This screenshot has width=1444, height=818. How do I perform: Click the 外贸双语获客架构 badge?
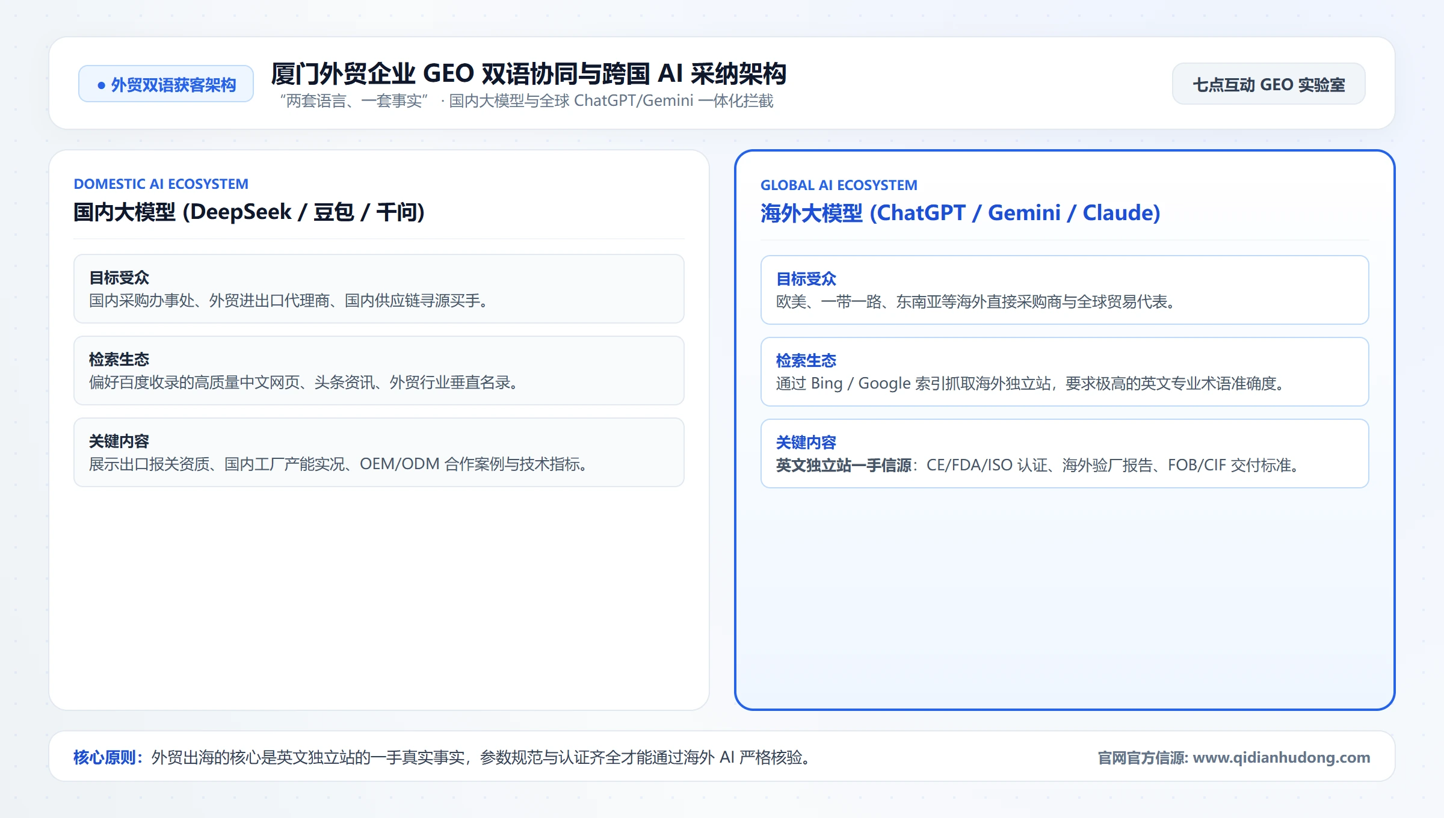pos(166,84)
